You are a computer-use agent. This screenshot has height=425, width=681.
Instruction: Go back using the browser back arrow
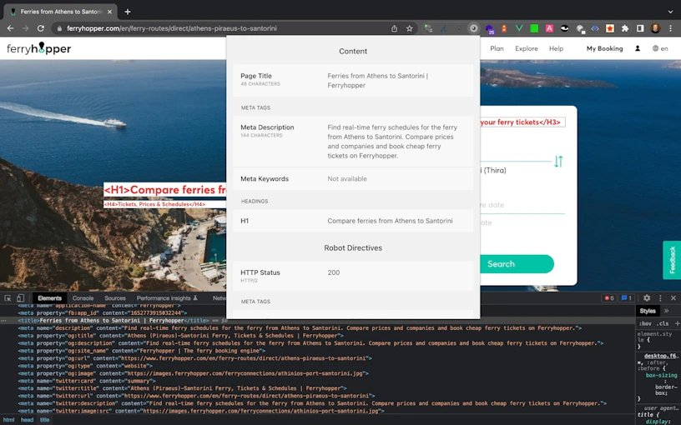pos(10,28)
